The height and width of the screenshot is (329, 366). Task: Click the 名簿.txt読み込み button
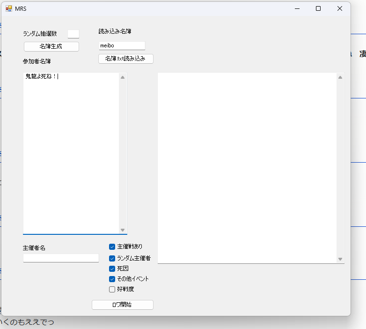click(125, 59)
